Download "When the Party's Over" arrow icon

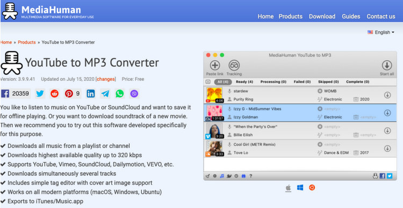(x=387, y=131)
